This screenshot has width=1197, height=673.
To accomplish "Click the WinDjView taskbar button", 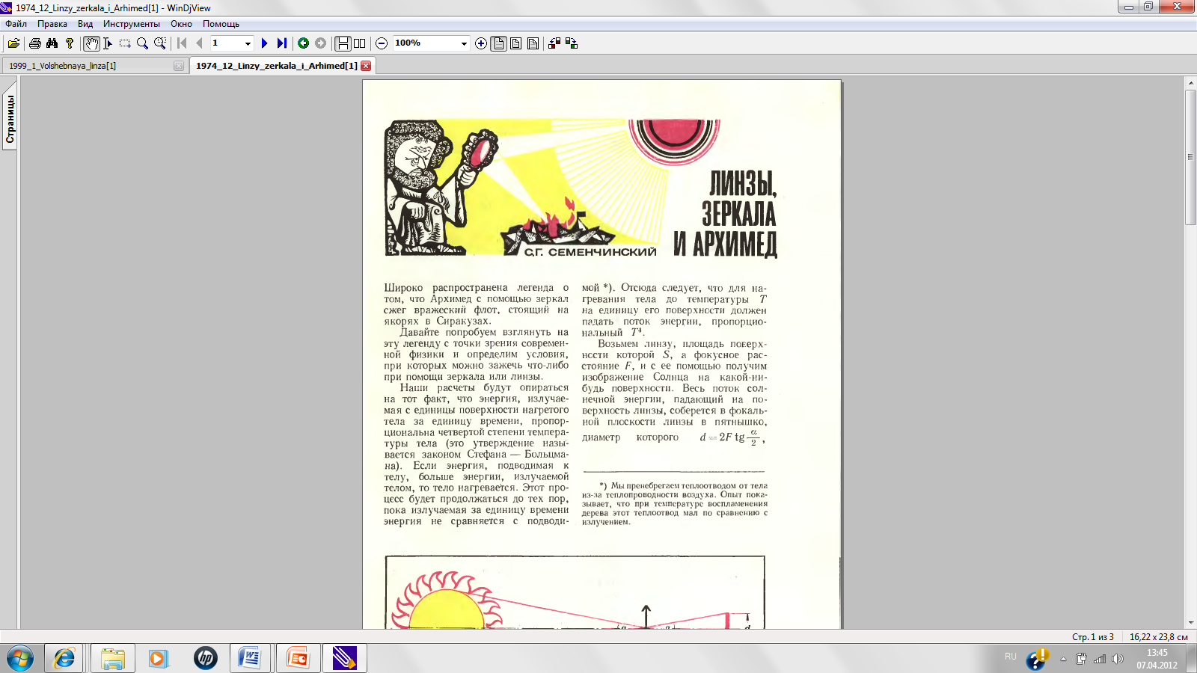I will (x=344, y=658).
